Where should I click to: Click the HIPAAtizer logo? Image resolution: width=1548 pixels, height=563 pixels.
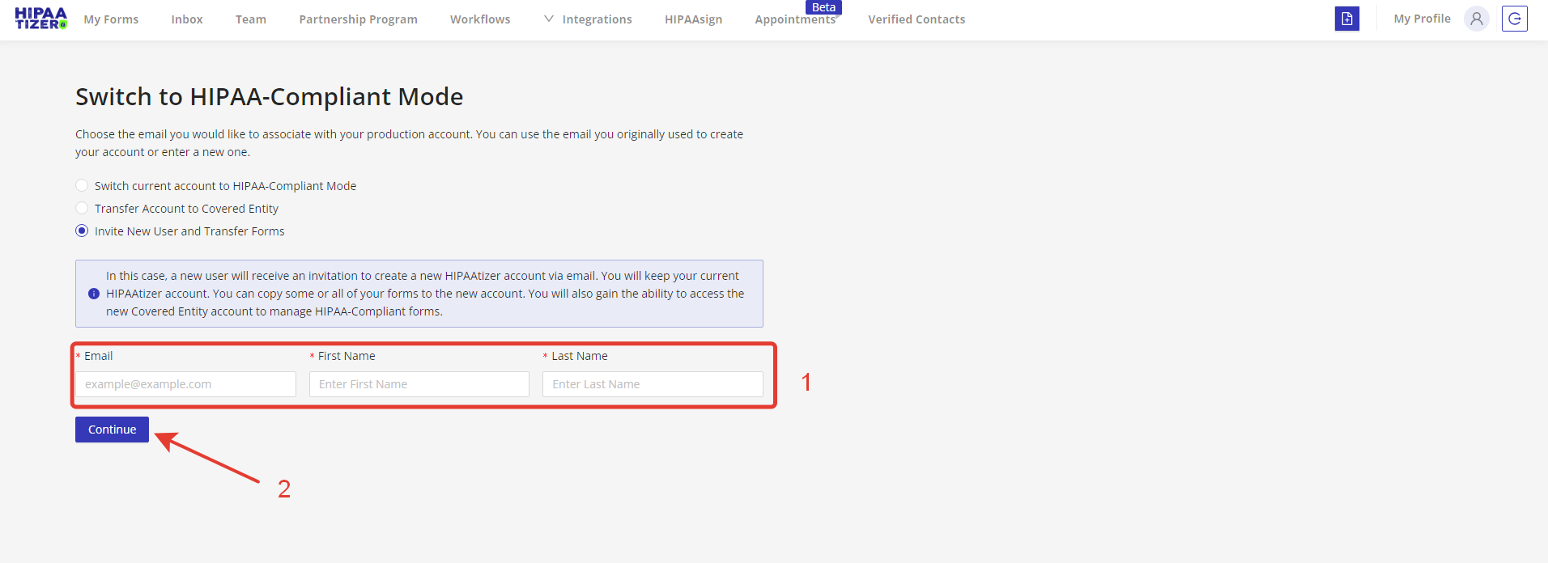tap(40, 19)
